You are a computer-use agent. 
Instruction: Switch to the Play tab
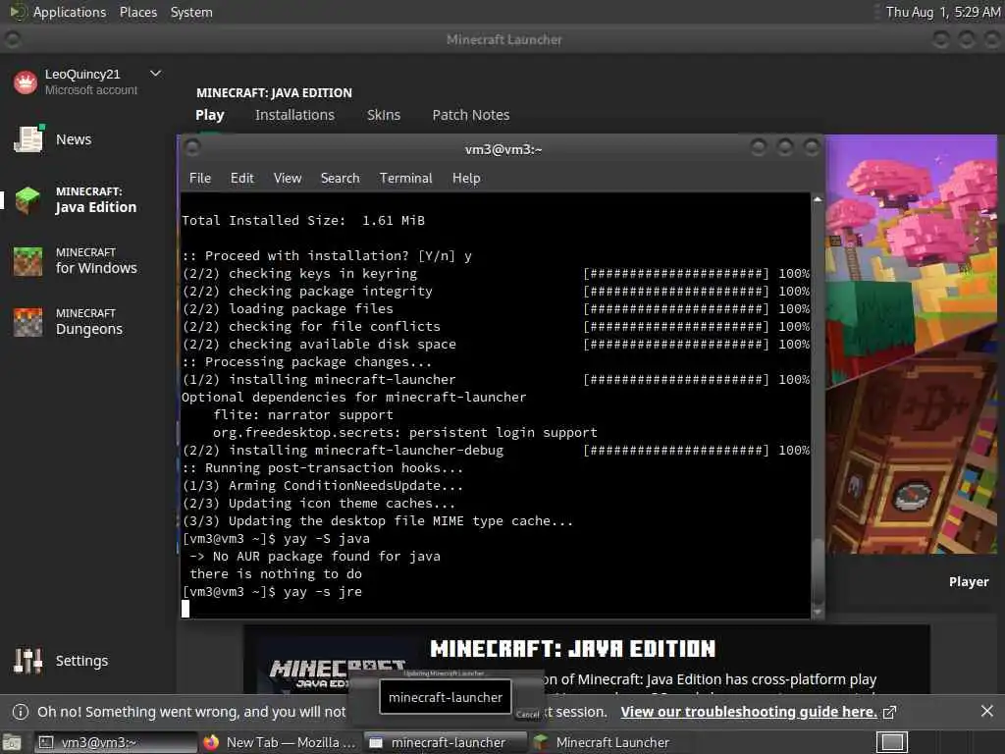tap(210, 115)
